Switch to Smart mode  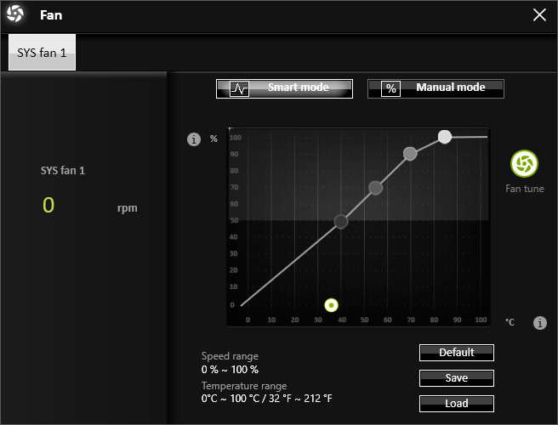tap(284, 88)
